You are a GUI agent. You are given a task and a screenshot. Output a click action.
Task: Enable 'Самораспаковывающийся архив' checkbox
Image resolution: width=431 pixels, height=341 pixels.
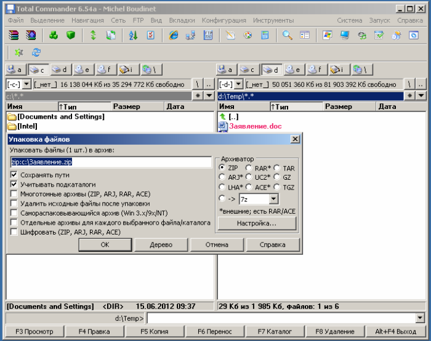coord(14,213)
